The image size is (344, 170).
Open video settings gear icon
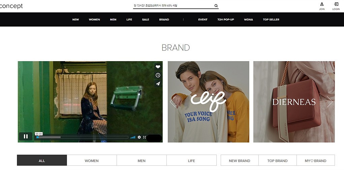tap(139, 137)
